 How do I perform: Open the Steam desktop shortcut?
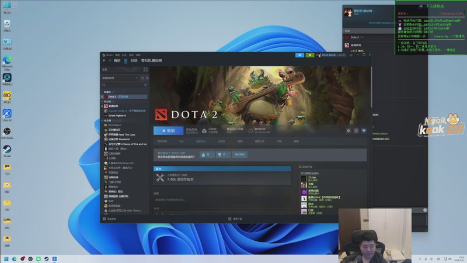point(7,151)
